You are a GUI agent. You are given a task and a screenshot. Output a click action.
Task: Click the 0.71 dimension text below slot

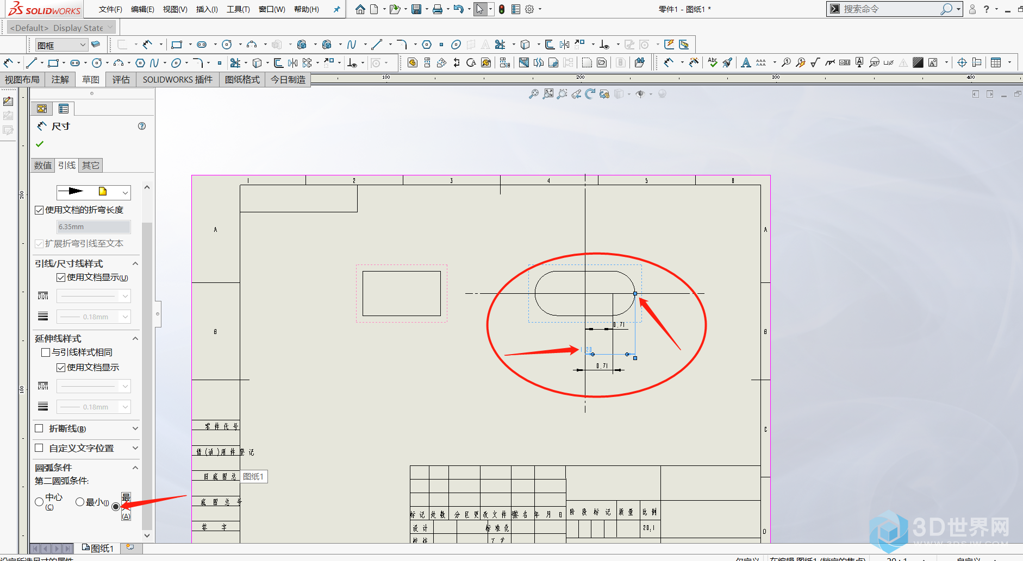(602, 366)
